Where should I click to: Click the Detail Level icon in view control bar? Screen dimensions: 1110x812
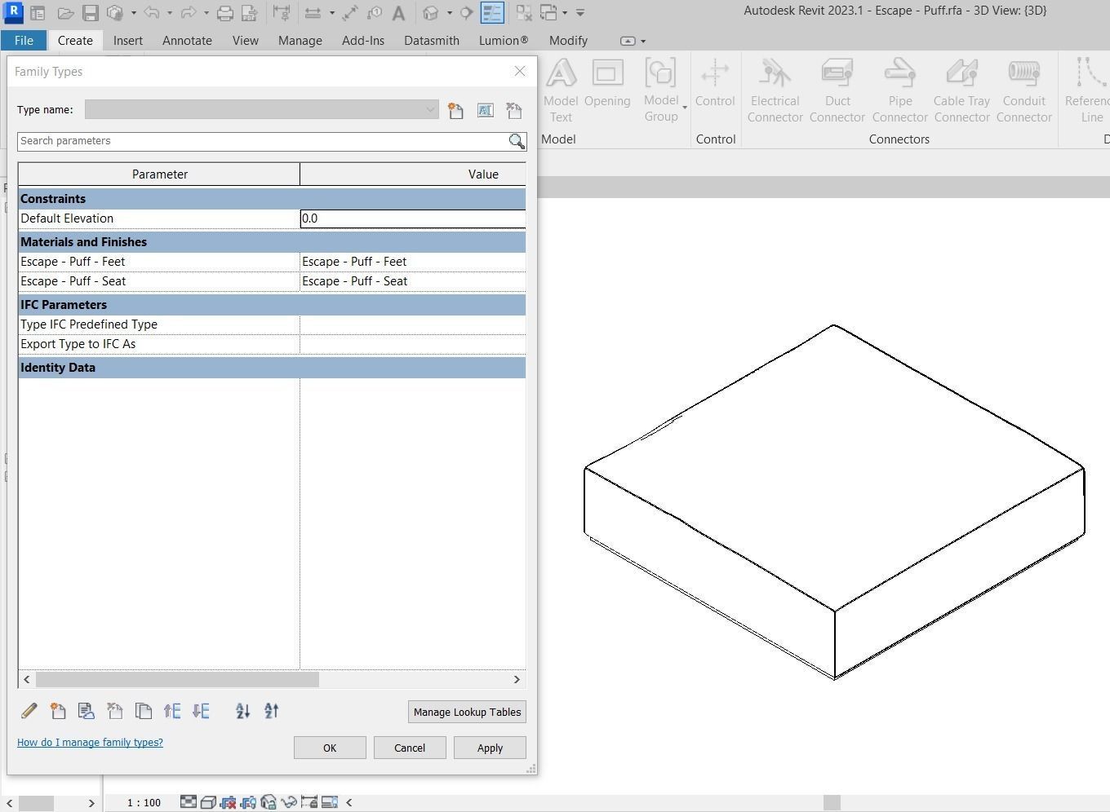tap(189, 802)
